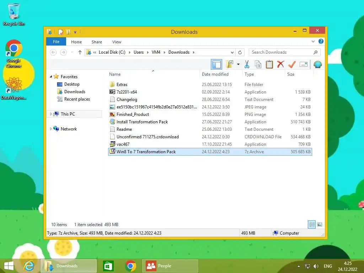Open the File ribbon tab
Viewport: 364px width, 273px height.
(x=56, y=42)
